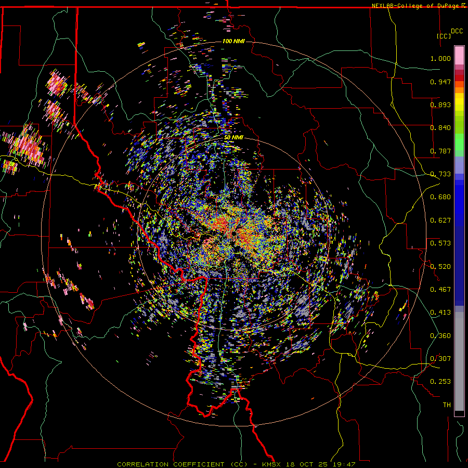Viewport: 468px width, 468px height.
Task: Click the 0.413 scale value
Action: 440,313
